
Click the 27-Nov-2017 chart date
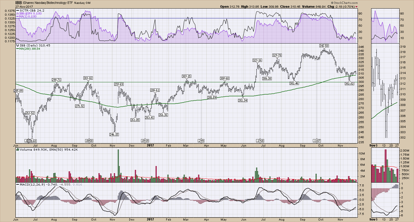24,7
